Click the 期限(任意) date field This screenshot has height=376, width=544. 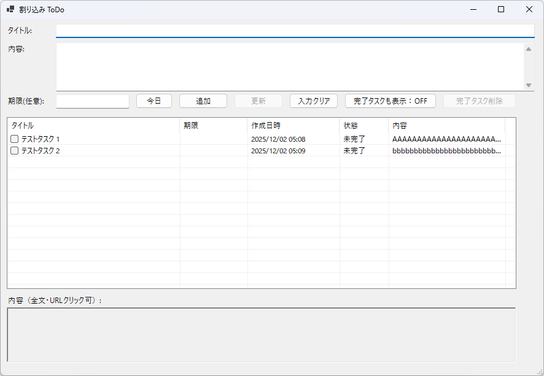[x=92, y=101]
